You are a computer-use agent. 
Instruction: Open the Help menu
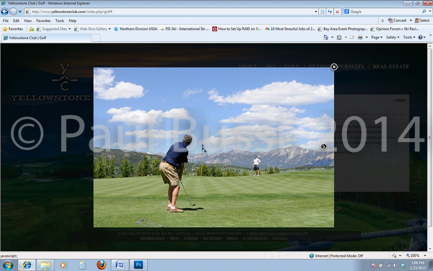tap(72, 21)
